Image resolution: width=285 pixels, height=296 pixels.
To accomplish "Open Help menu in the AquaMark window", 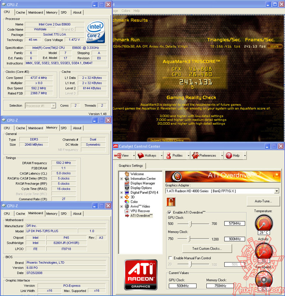I will tap(137, 11).
